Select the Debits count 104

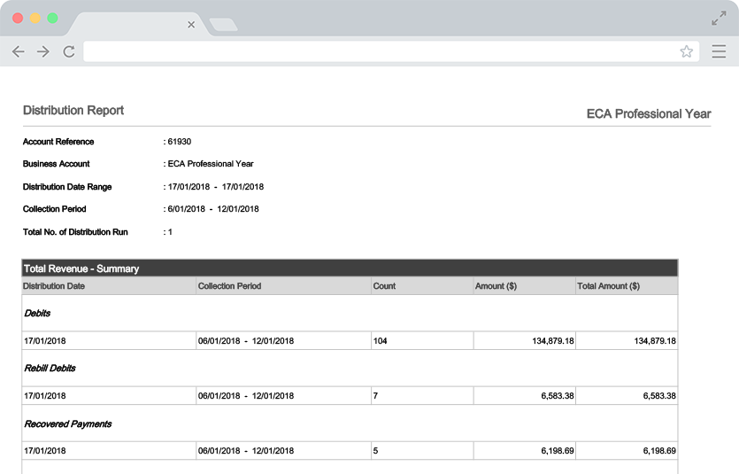tap(380, 341)
